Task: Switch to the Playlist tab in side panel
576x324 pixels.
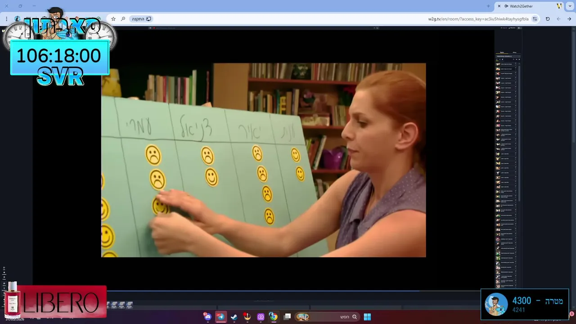Action: (x=502, y=52)
